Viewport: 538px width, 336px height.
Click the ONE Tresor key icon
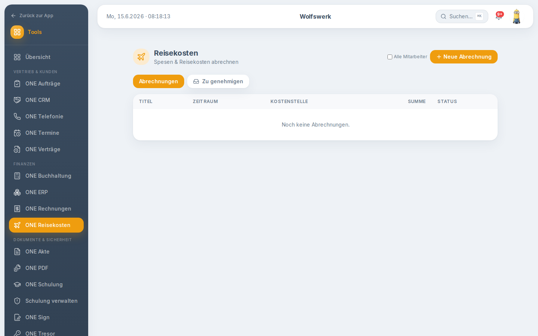click(17, 333)
